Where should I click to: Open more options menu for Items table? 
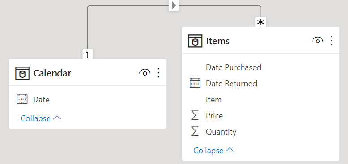click(x=331, y=41)
